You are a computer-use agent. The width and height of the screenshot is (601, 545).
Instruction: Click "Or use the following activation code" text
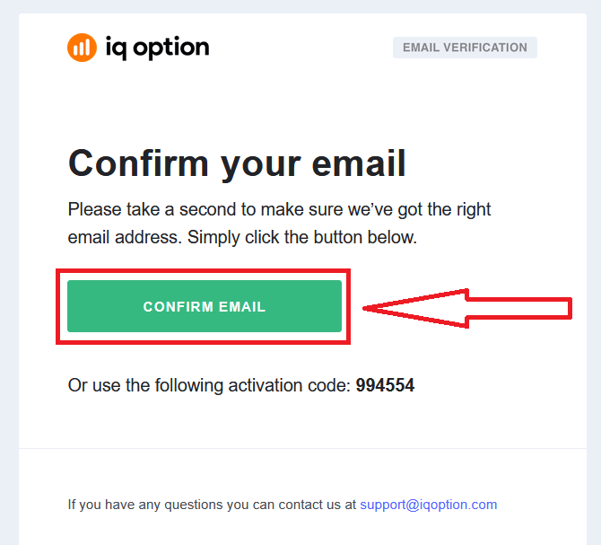[209, 386]
